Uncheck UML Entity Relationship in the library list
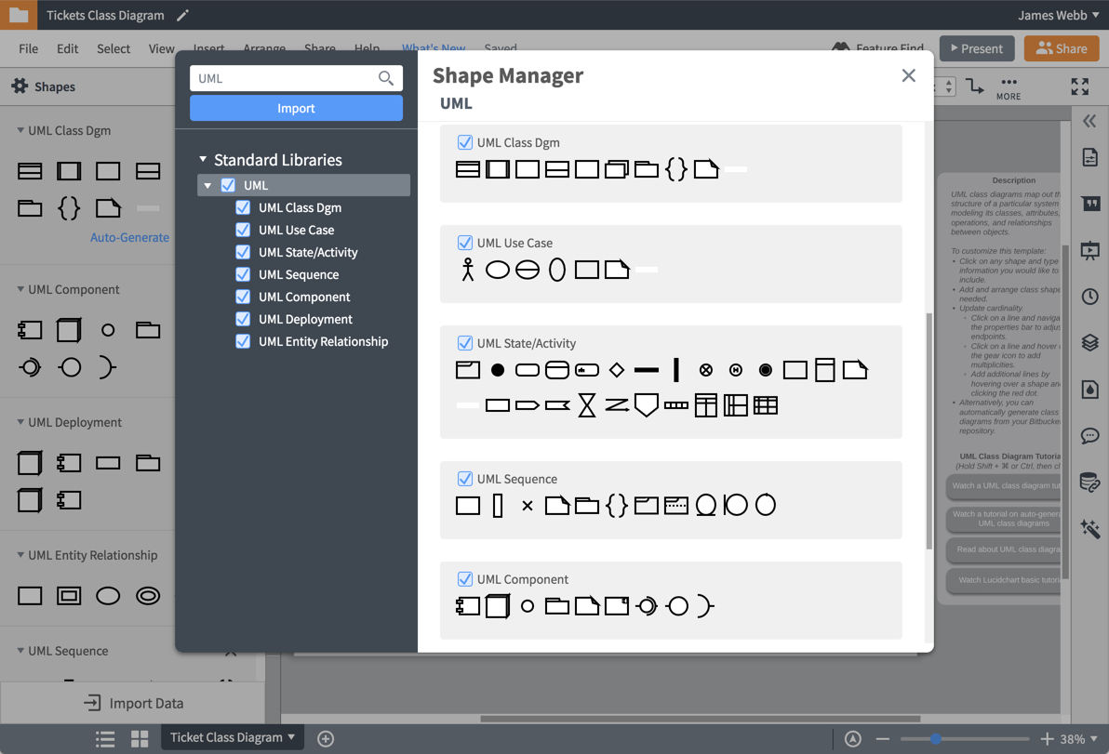Viewport: 1109px width, 754px height. pos(243,341)
